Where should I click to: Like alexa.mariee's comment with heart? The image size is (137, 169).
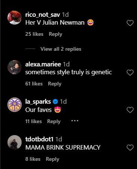point(130,73)
